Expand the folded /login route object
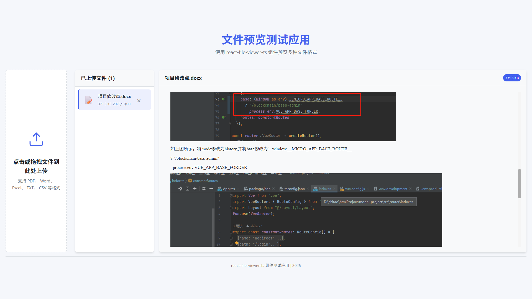The width and height of the screenshot is (532, 299). click(x=231, y=244)
